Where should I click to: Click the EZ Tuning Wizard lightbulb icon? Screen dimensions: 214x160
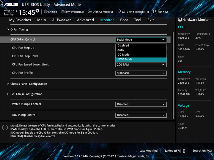pos(119,12)
